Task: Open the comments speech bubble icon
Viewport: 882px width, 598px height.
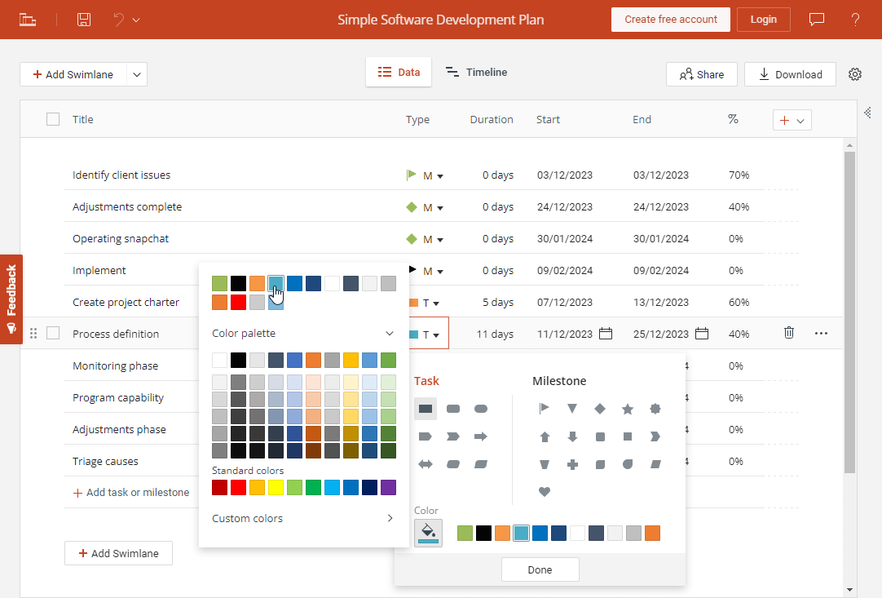Action: [x=816, y=20]
